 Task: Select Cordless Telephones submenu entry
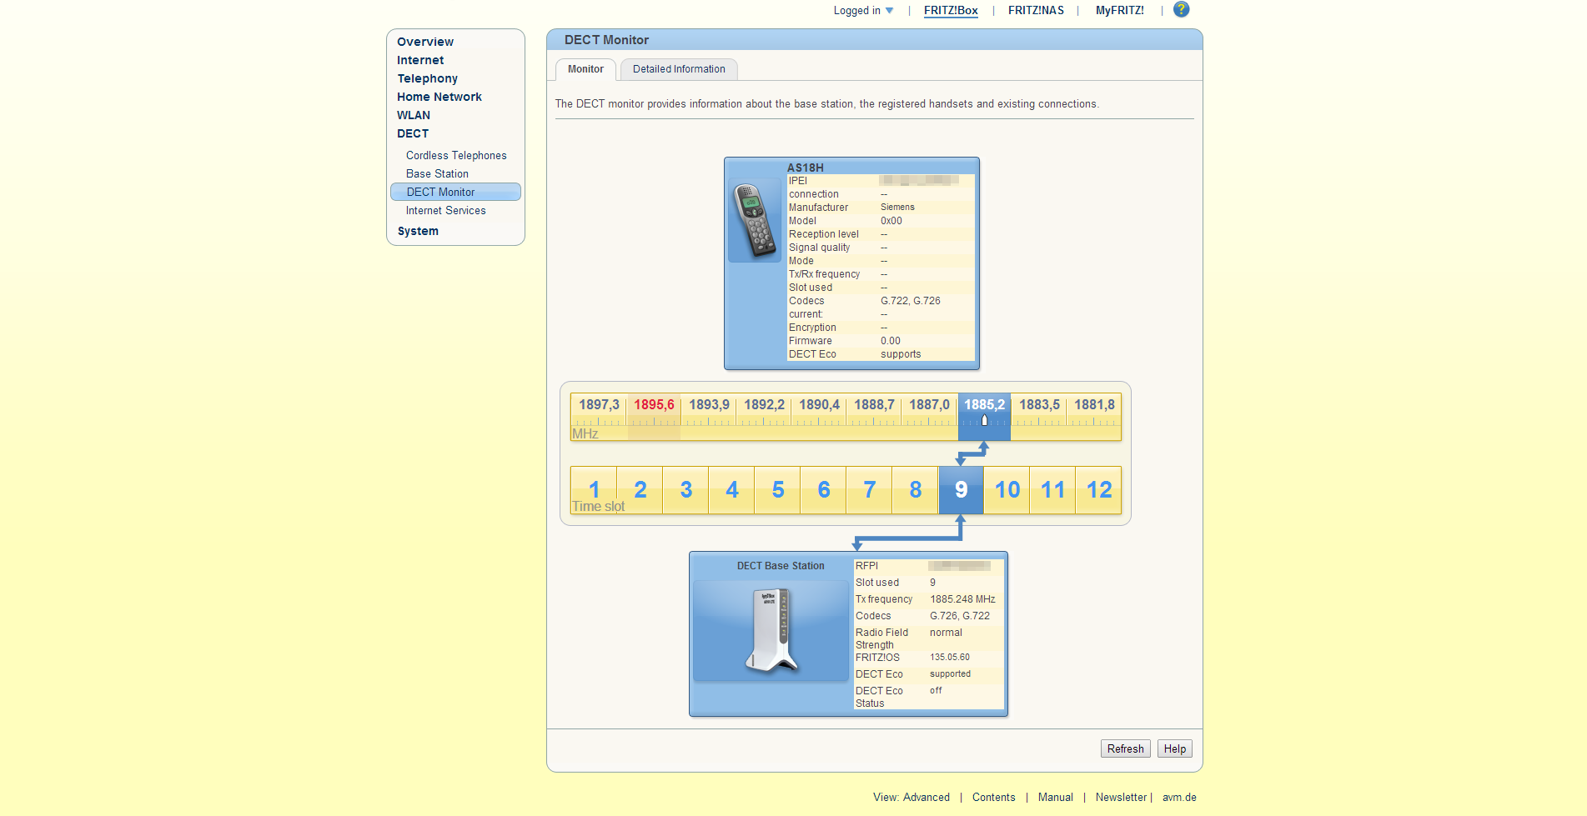click(x=456, y=156)
